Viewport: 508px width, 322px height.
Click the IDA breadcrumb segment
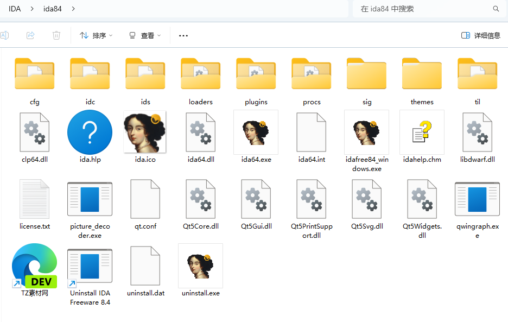pyautogui.click(x=15, y=9)
